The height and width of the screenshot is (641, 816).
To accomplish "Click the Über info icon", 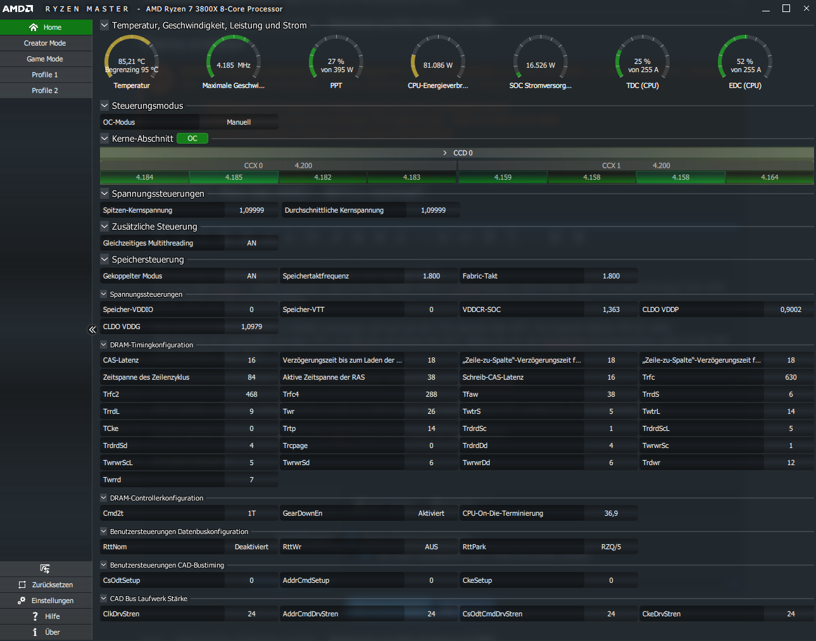I will [x=35, y=632].
